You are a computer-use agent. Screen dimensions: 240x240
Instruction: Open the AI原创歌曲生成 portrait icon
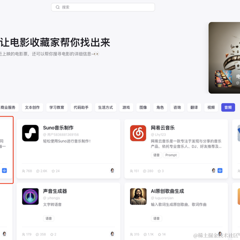point(138,196)
